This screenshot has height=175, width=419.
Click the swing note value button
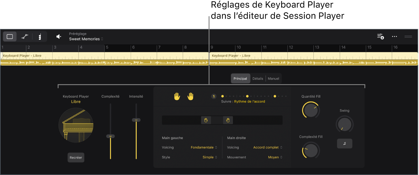(345, 144)
